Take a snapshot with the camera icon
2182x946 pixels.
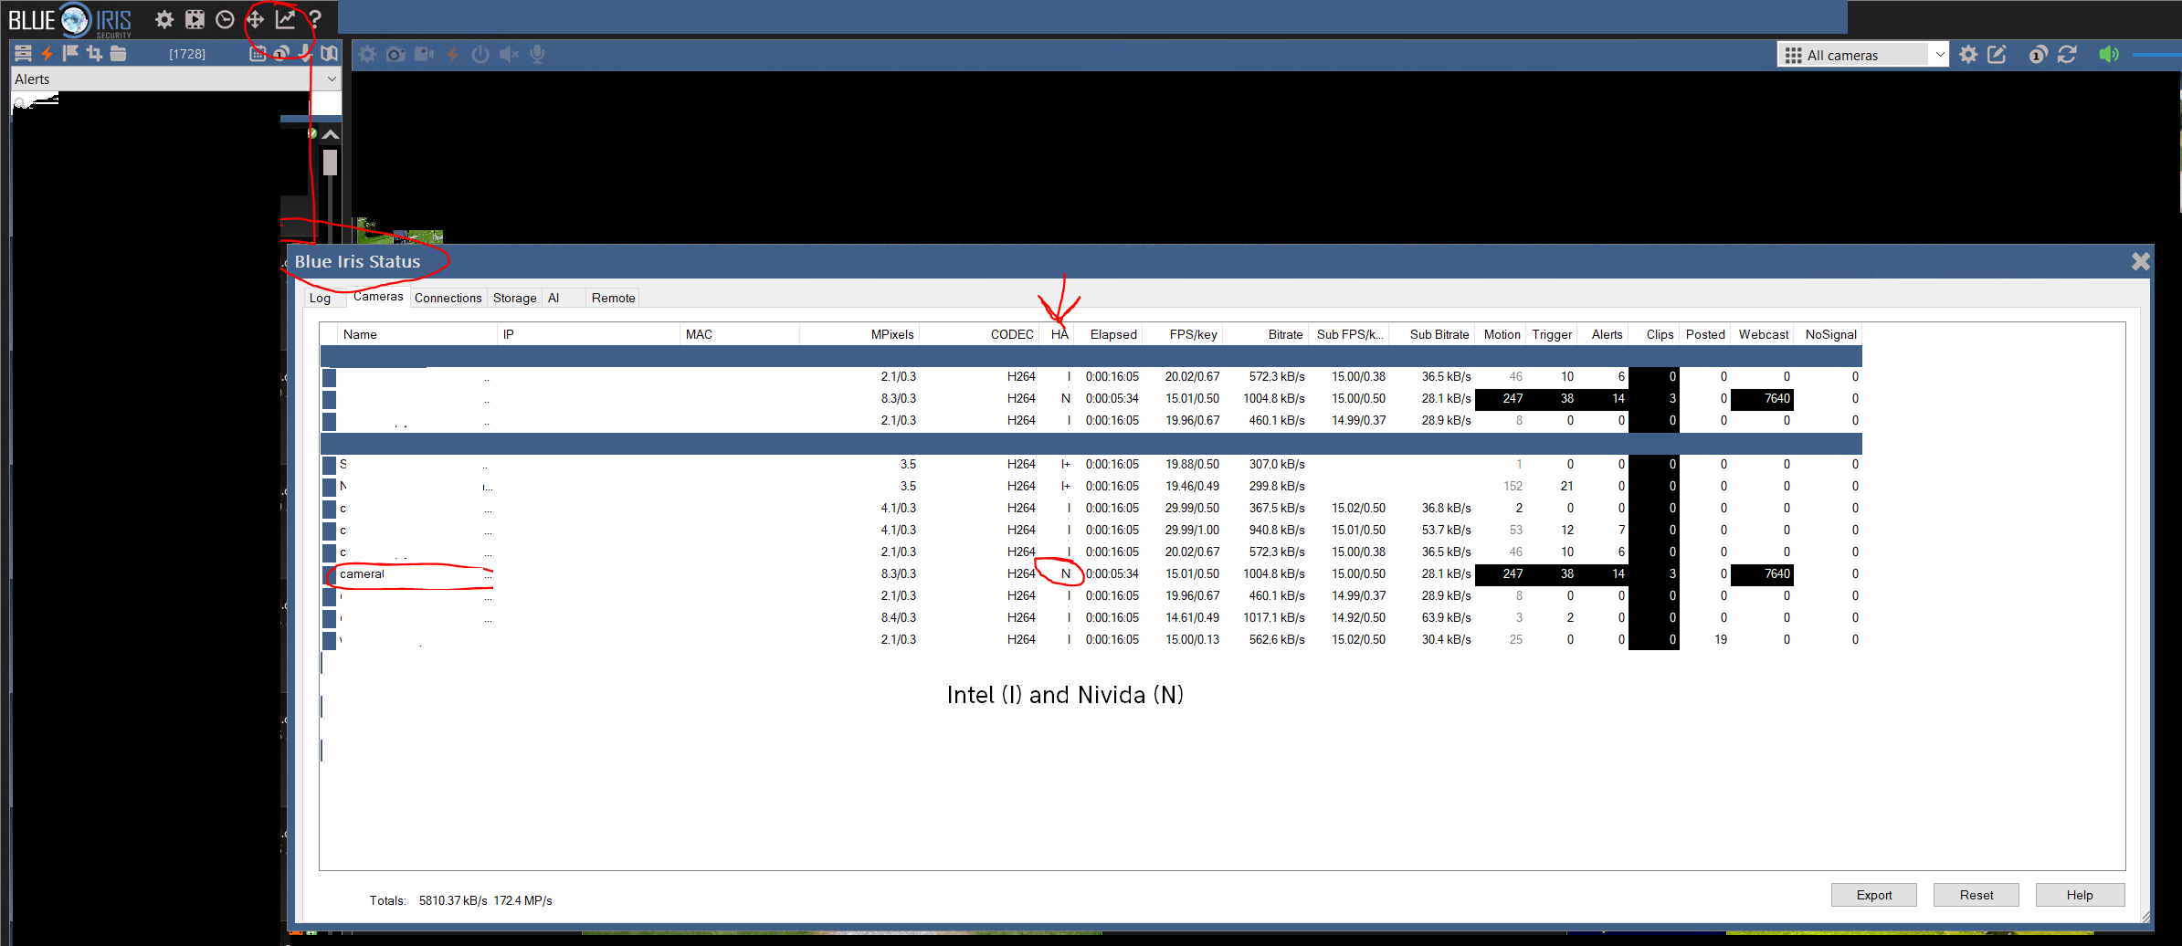395,54
